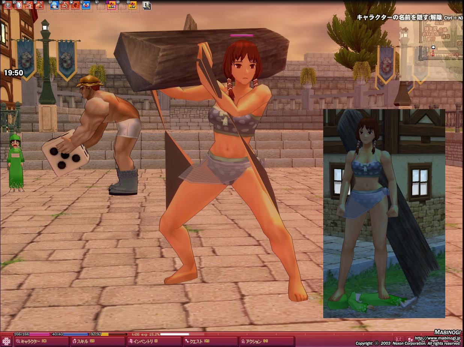
Task: Click the pink HP bar 166/166
Action: coord(32,334)
